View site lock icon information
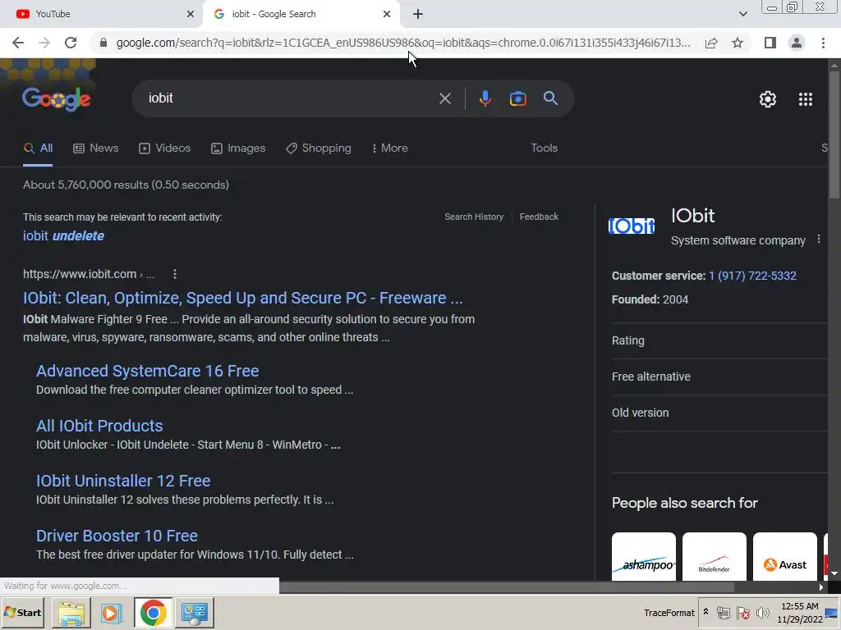 (103, 43)
